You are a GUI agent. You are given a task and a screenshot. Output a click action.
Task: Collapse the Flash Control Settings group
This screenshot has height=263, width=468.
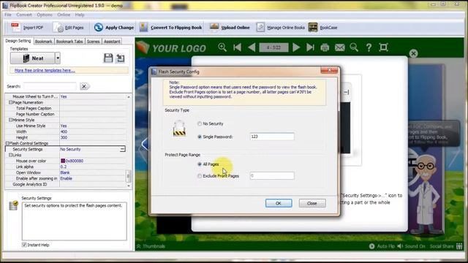point(8,143)
